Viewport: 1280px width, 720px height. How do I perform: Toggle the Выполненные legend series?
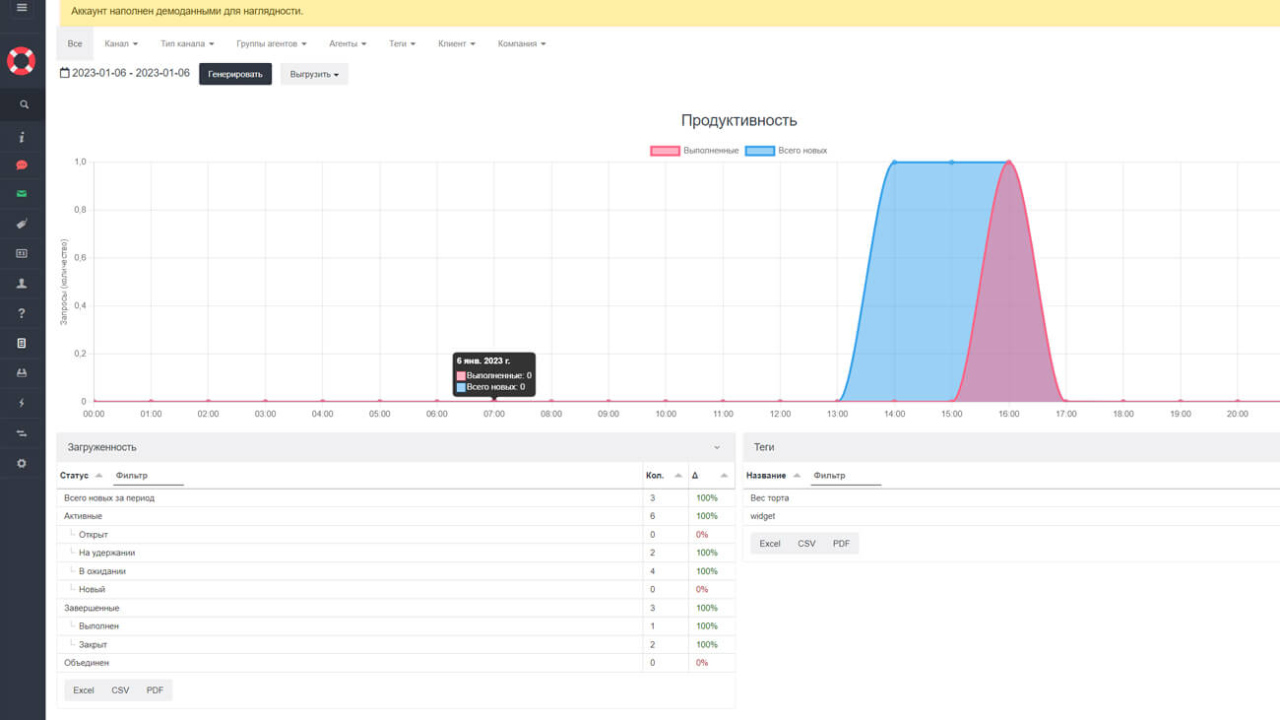tap(694, 151)
